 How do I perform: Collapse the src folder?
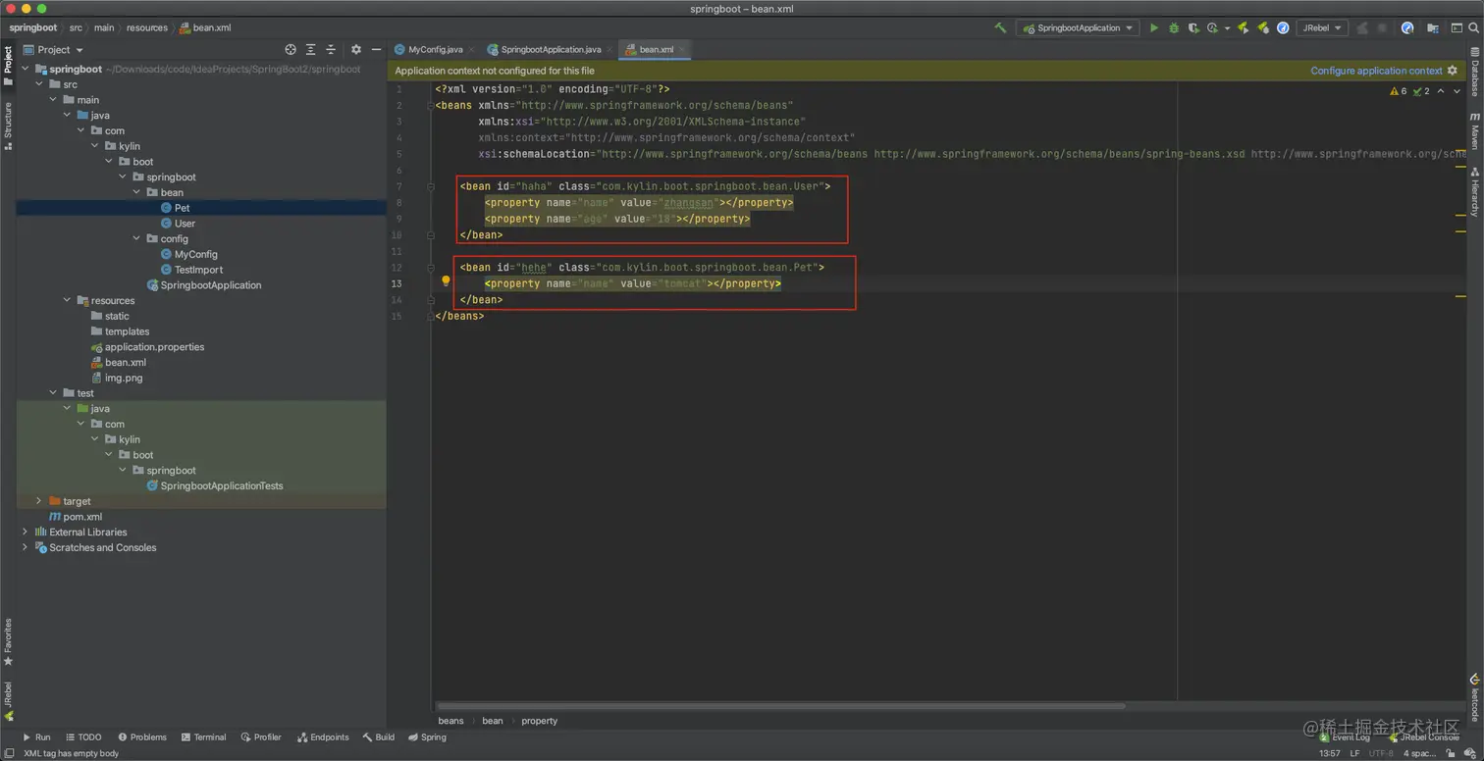[x=39, y=84]
